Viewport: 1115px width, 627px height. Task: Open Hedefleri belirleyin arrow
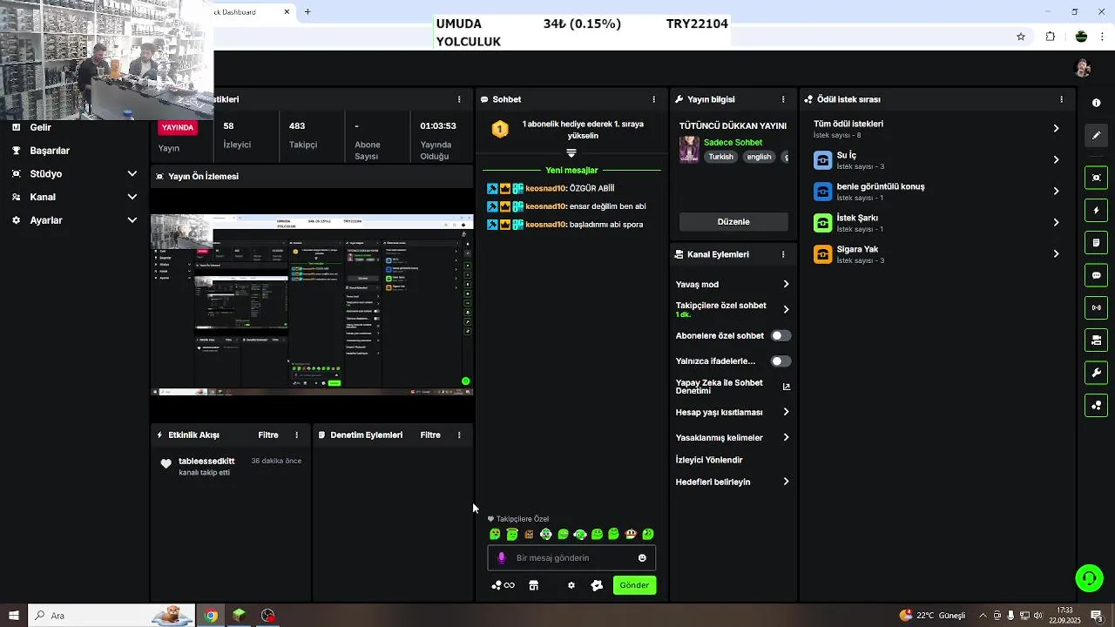(786, 482)
